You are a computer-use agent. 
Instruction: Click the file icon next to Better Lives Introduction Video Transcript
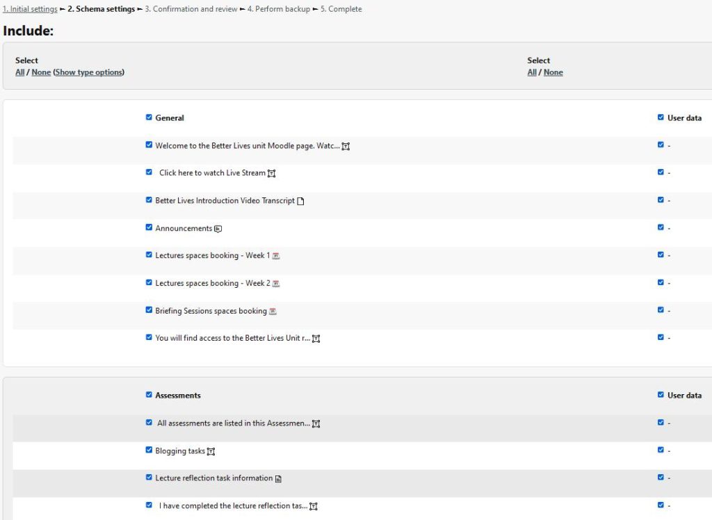pos(300,200)
